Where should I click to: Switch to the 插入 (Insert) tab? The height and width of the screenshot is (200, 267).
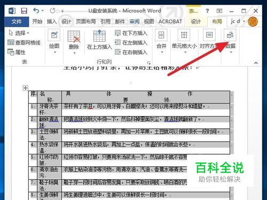[52, 21]
